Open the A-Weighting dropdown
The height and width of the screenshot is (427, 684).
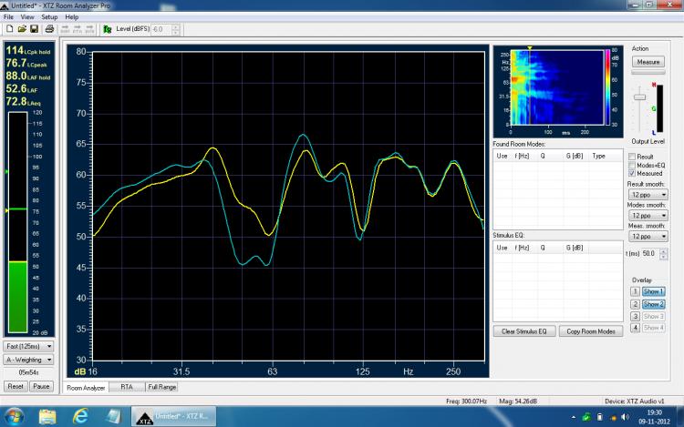(28, 360)
